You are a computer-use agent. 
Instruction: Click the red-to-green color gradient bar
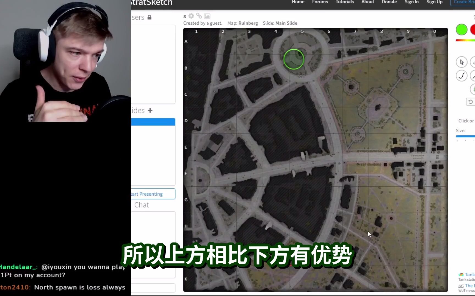[465, 40]
